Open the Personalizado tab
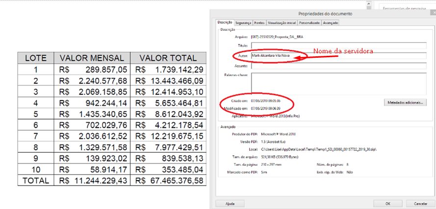The height and width of the screenshot is (209, 436). (x=309, y=23)
